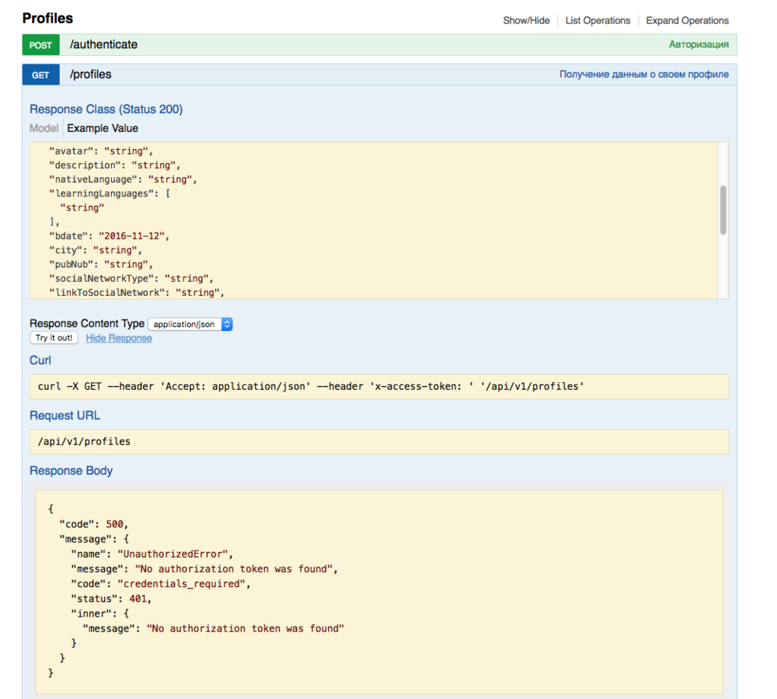Click the "bdate": "2016-11-12" line
Screen dimensions: 777x699
click(x=109, y=236)
